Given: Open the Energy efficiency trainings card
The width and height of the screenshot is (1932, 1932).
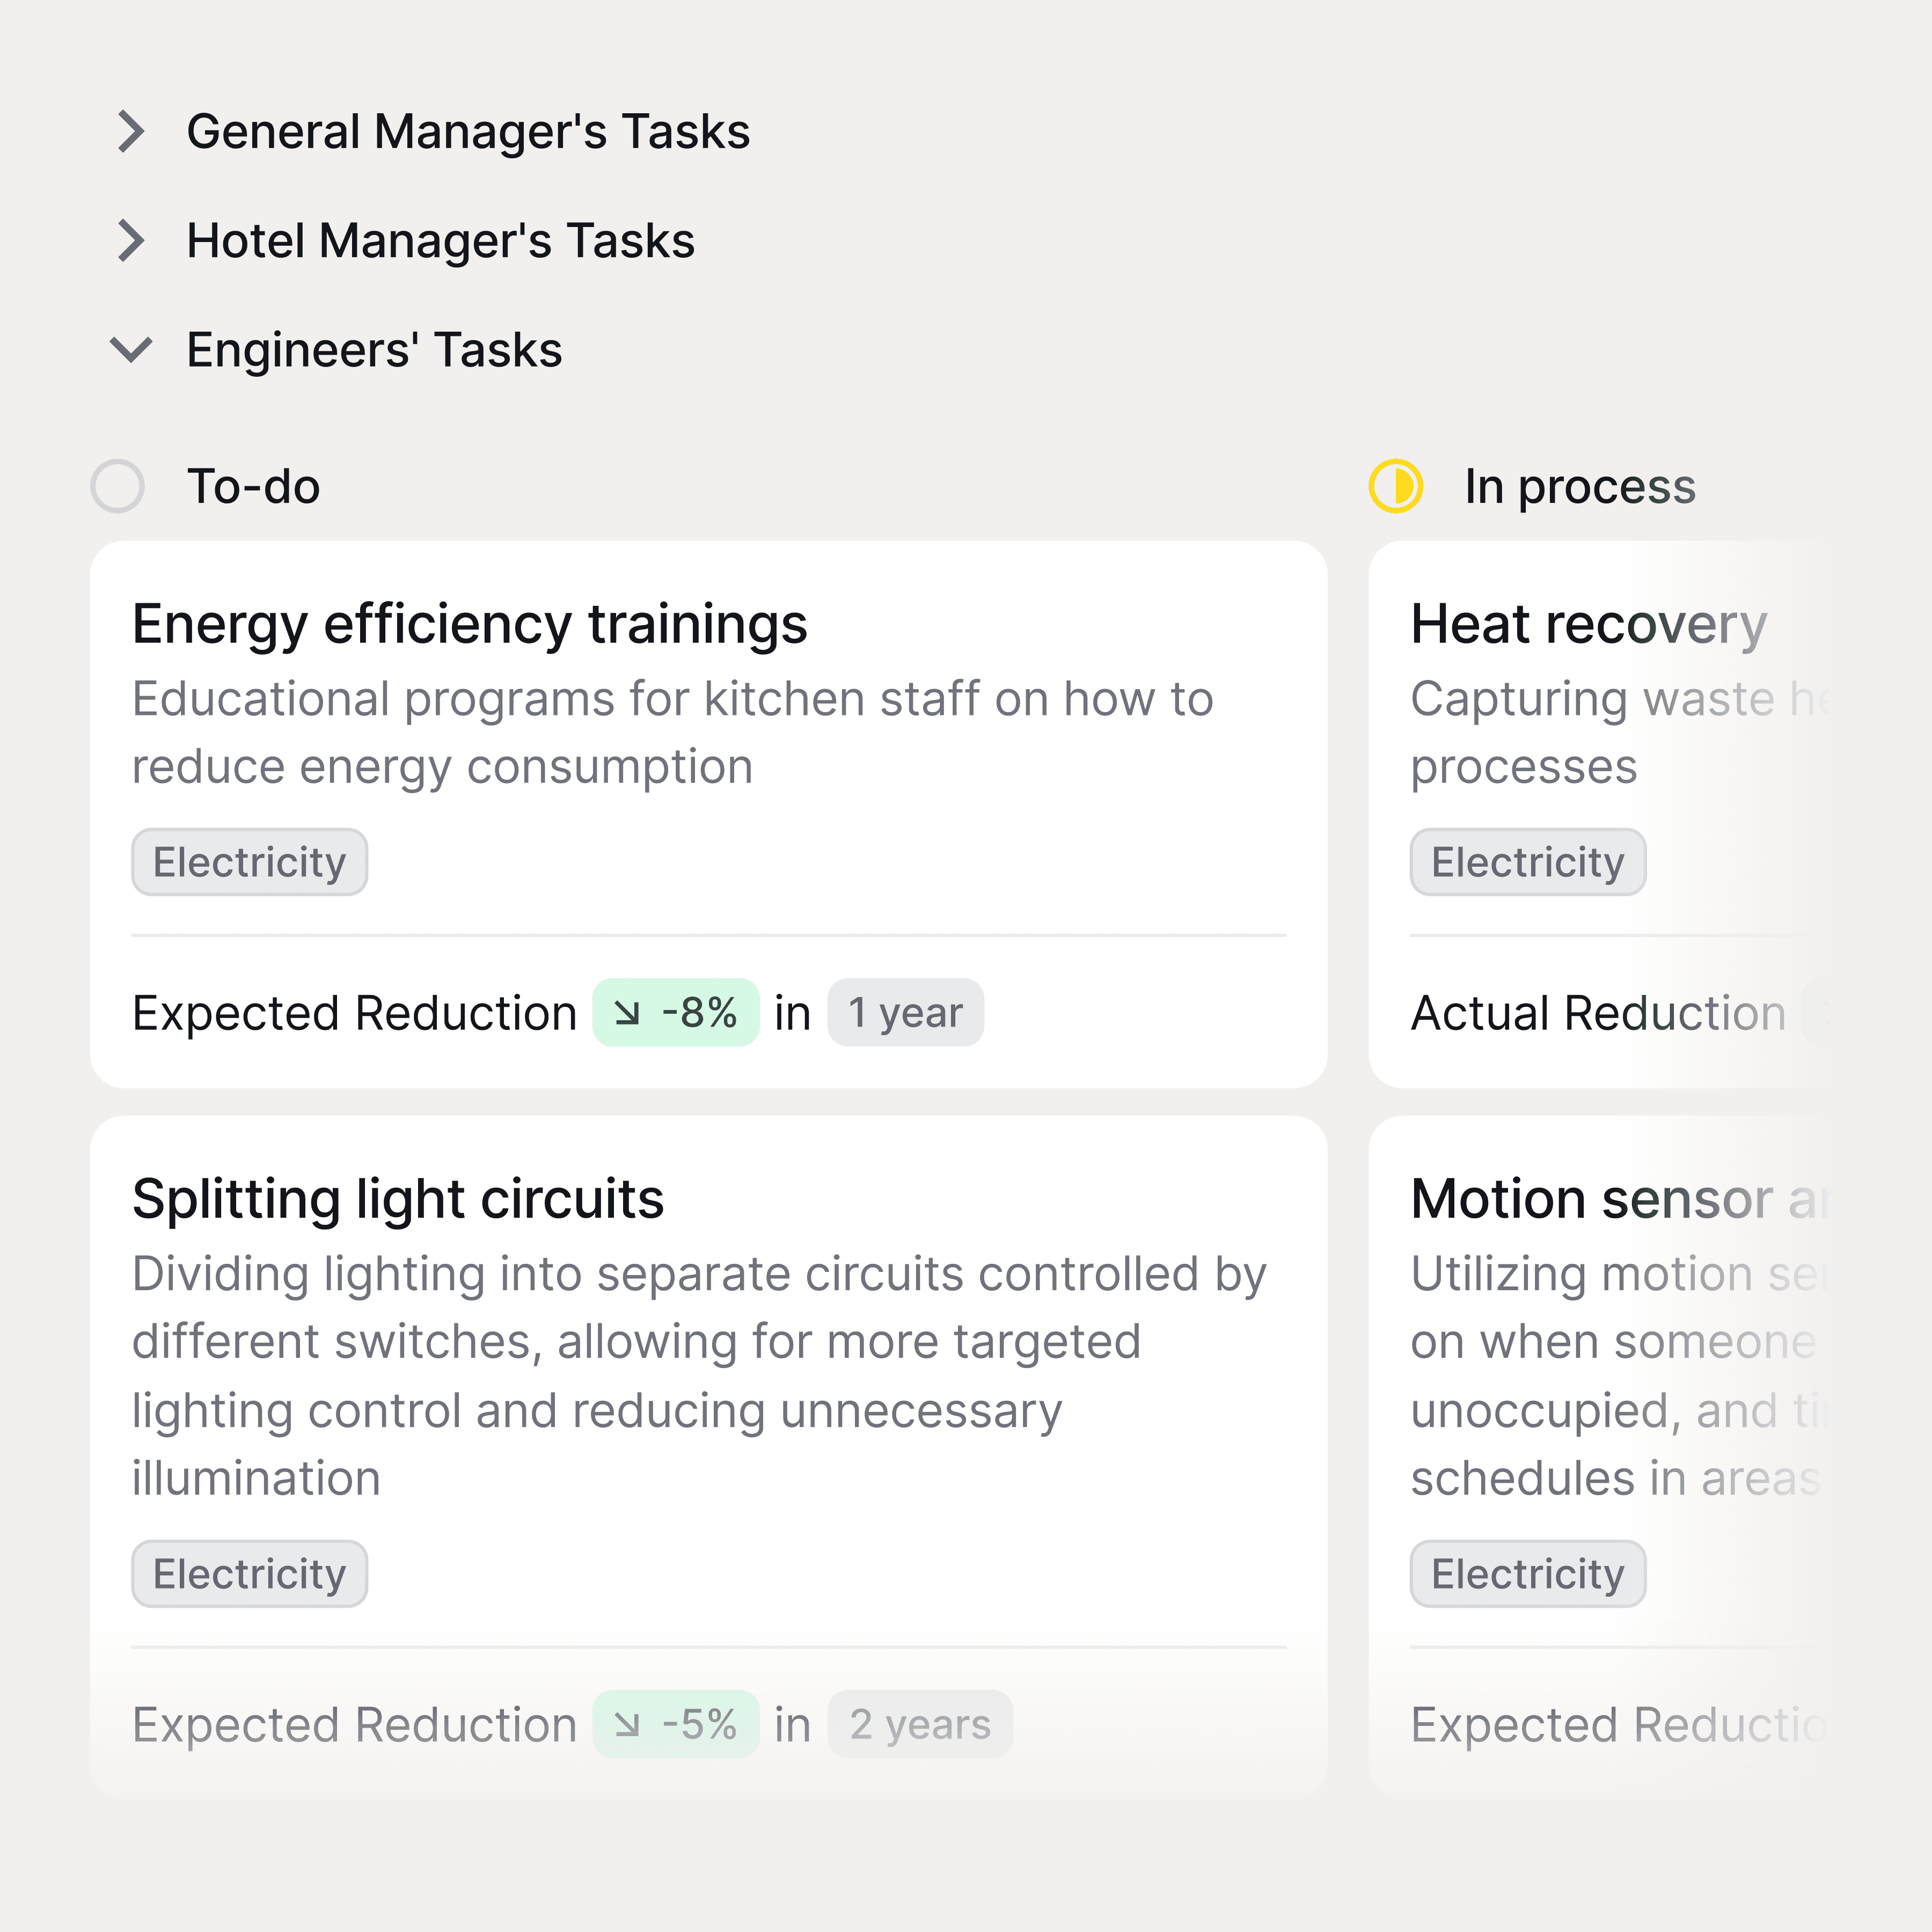Looking at the screenshot, I should coord(709,814).
